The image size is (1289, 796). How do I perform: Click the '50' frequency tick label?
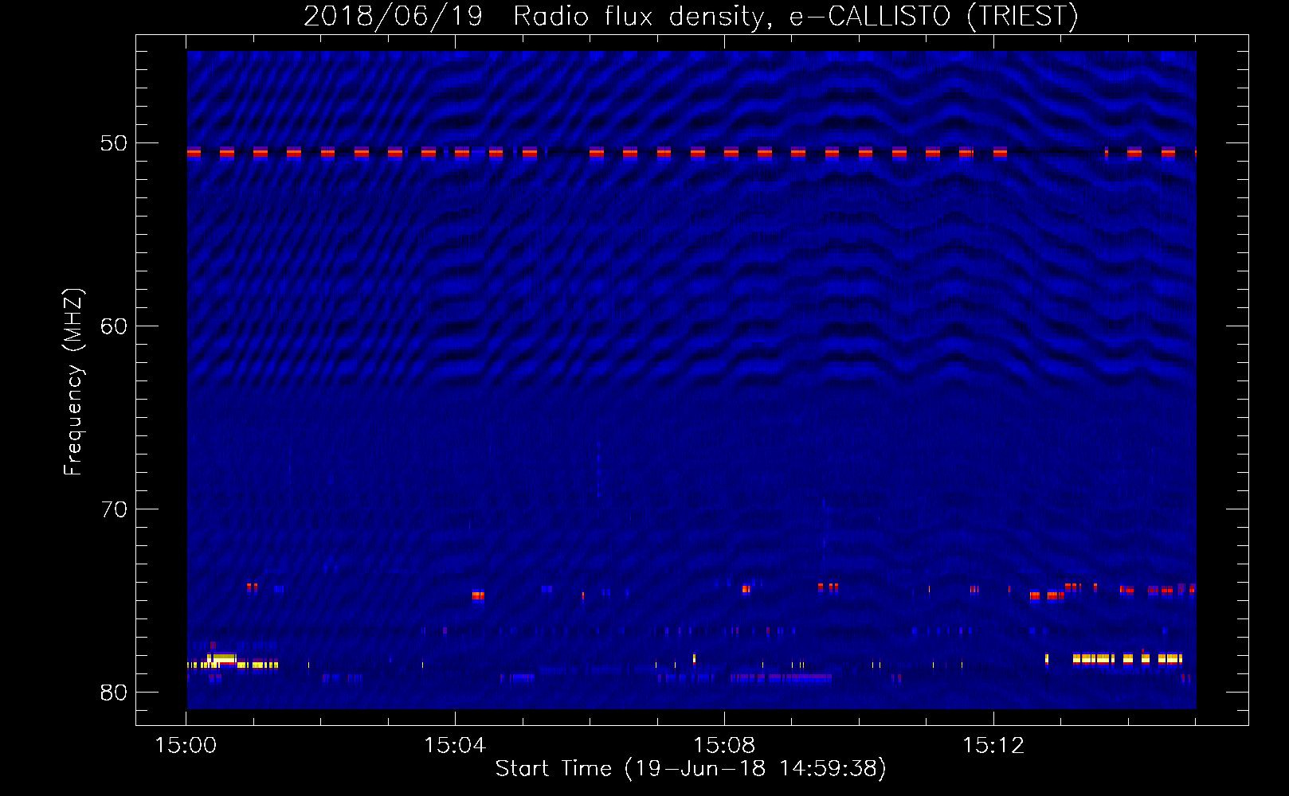[114, 143]
